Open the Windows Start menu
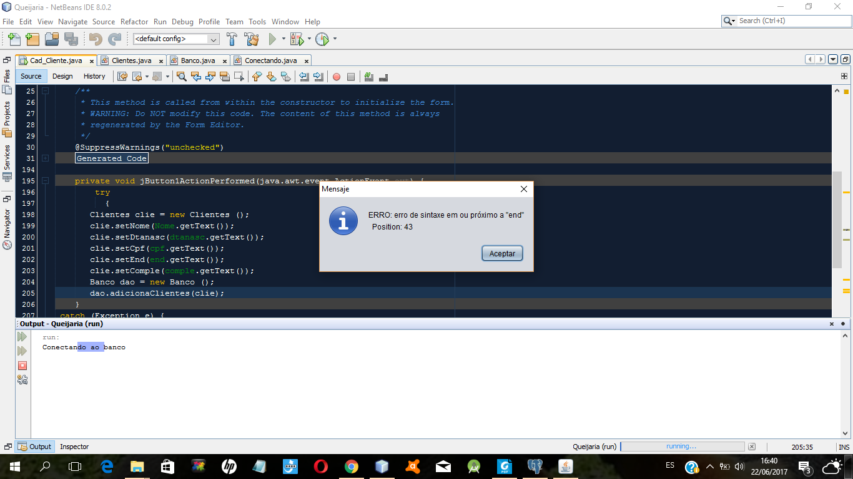This screenshot has width=853, height=479. coord(15,466)
